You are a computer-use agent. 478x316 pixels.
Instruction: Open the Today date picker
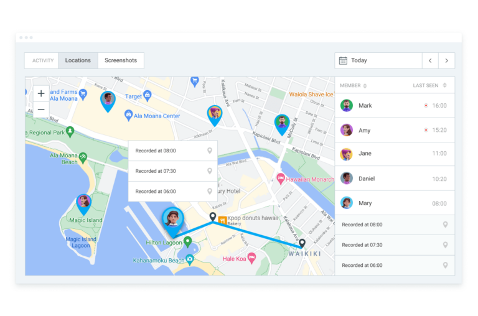click(378, 60)
